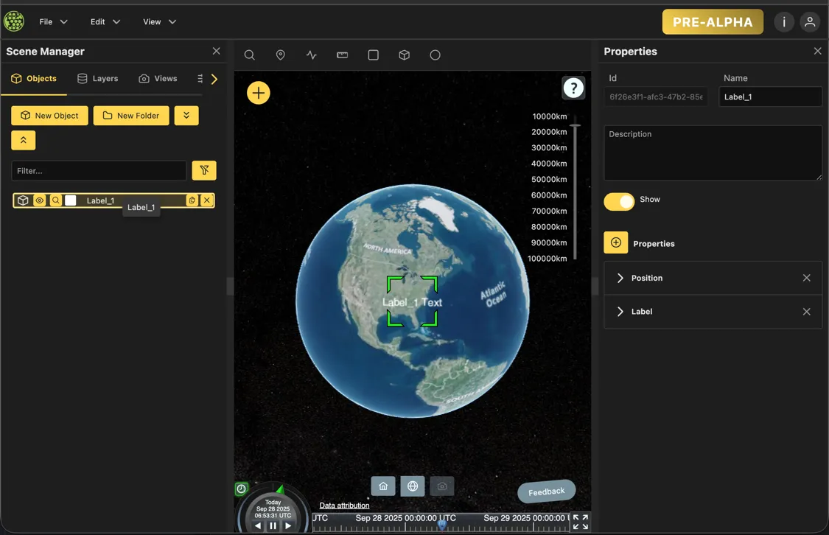The height and width of the screenshot is (535, 829).
Task: Click the altitude zoom slider handle
Action: click(575, 125)
